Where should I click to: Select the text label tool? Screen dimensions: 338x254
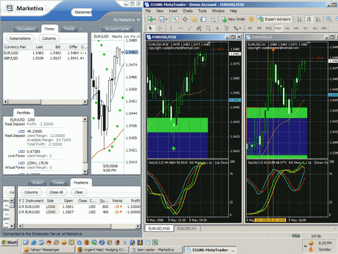point(227,28)
